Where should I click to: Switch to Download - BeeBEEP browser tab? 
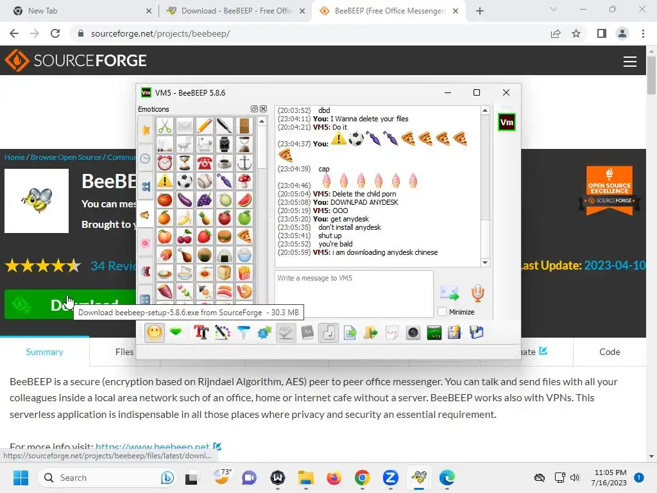(237, 11)
